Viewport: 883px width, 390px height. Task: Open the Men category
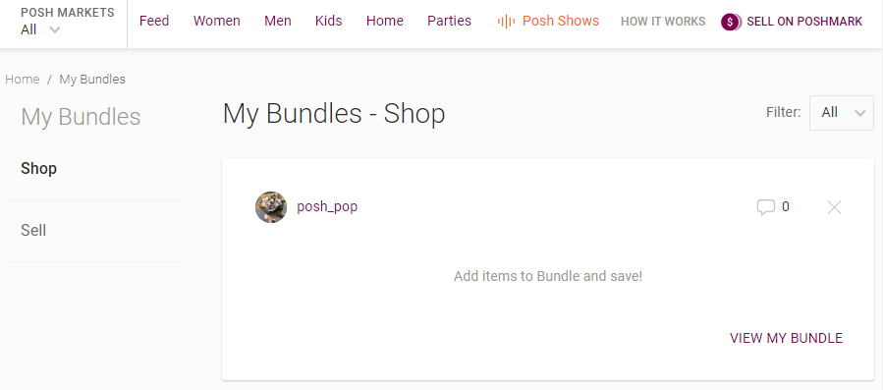tap(278, 21)
